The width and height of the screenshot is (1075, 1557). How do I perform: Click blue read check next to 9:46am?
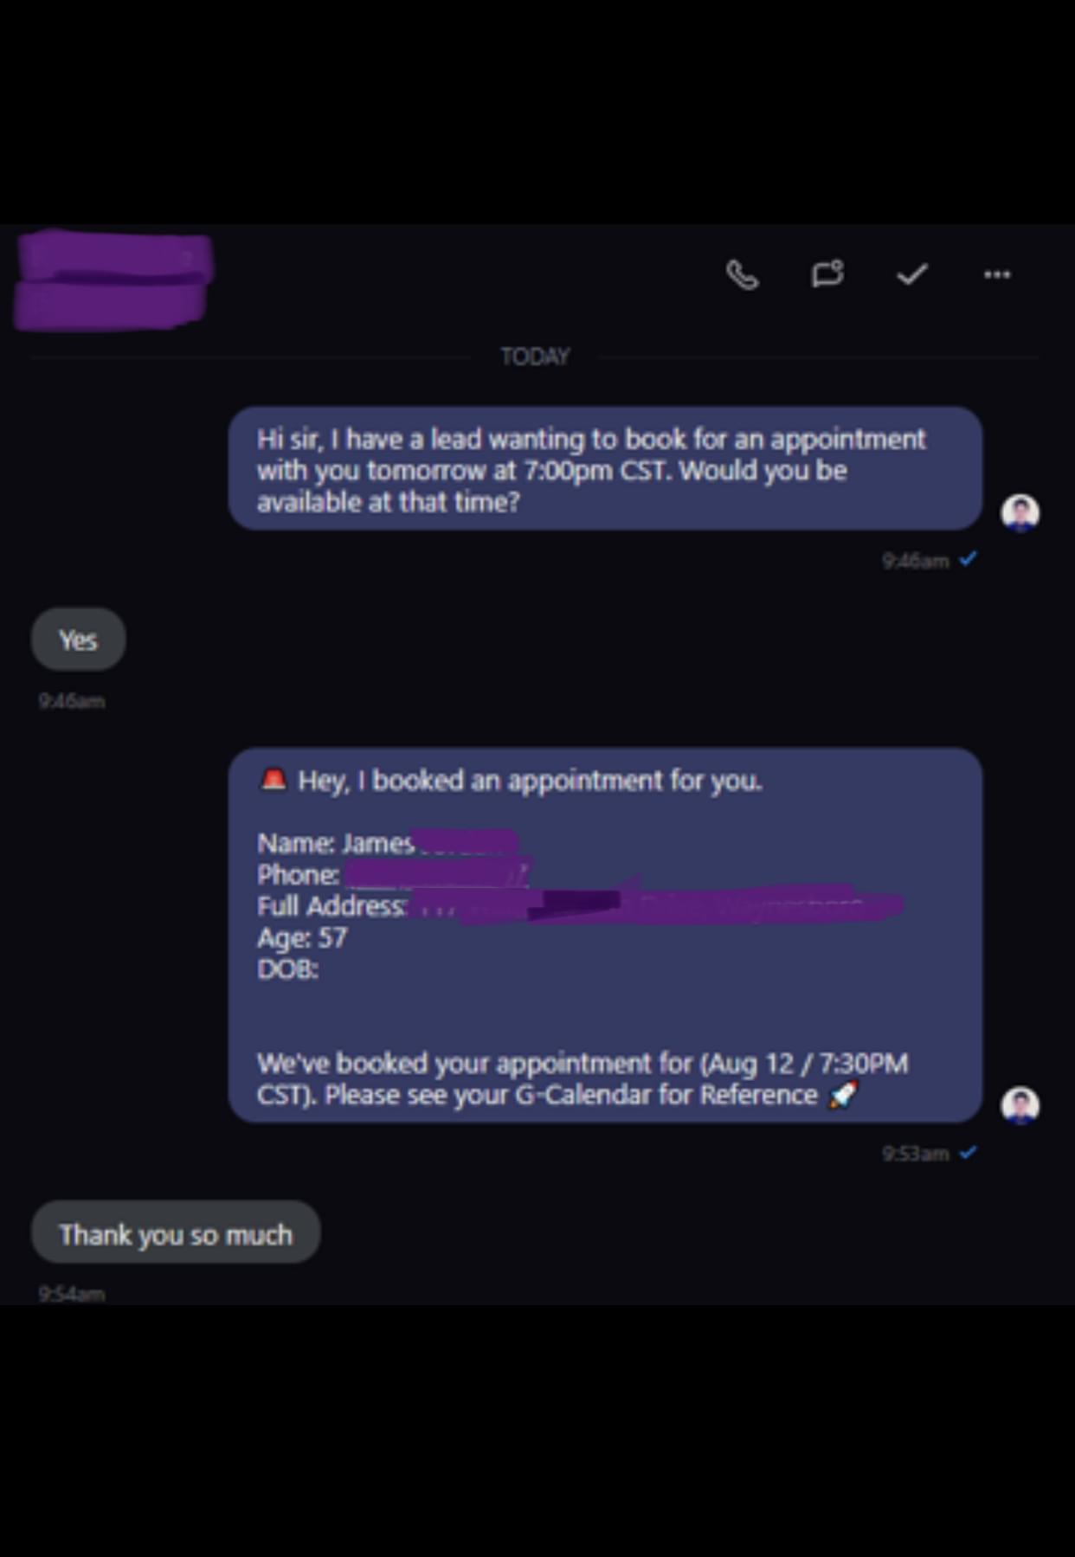click(968, 559)
